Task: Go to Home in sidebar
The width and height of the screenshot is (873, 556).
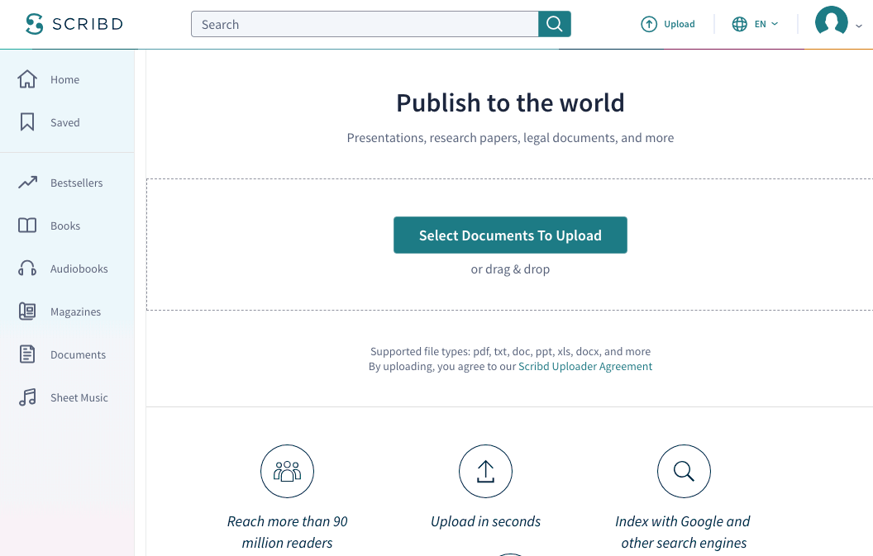Action: pyautogui.click(x=67, y=79)
